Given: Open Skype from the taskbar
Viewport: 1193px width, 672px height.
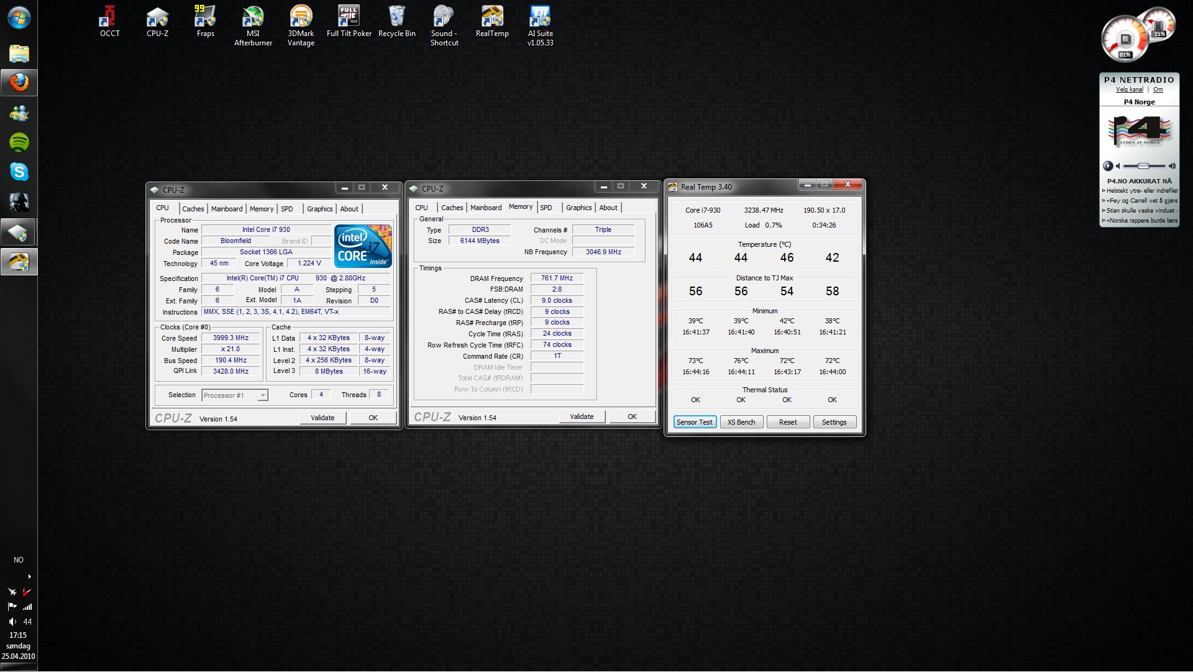Looking at the screenshot, I should [x=19, y=172].
